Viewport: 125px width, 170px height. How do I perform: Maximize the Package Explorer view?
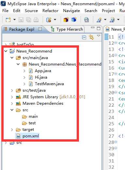point(99,28)
